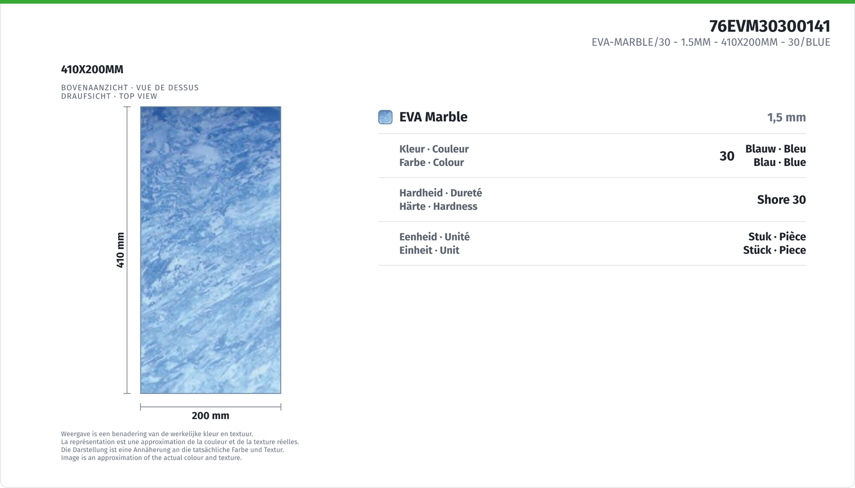Image resolution: width=855 pixels, height=488 pixels.
Task: Click the Dutch disclaimer starting with Weergave
Action: [157, 434]
